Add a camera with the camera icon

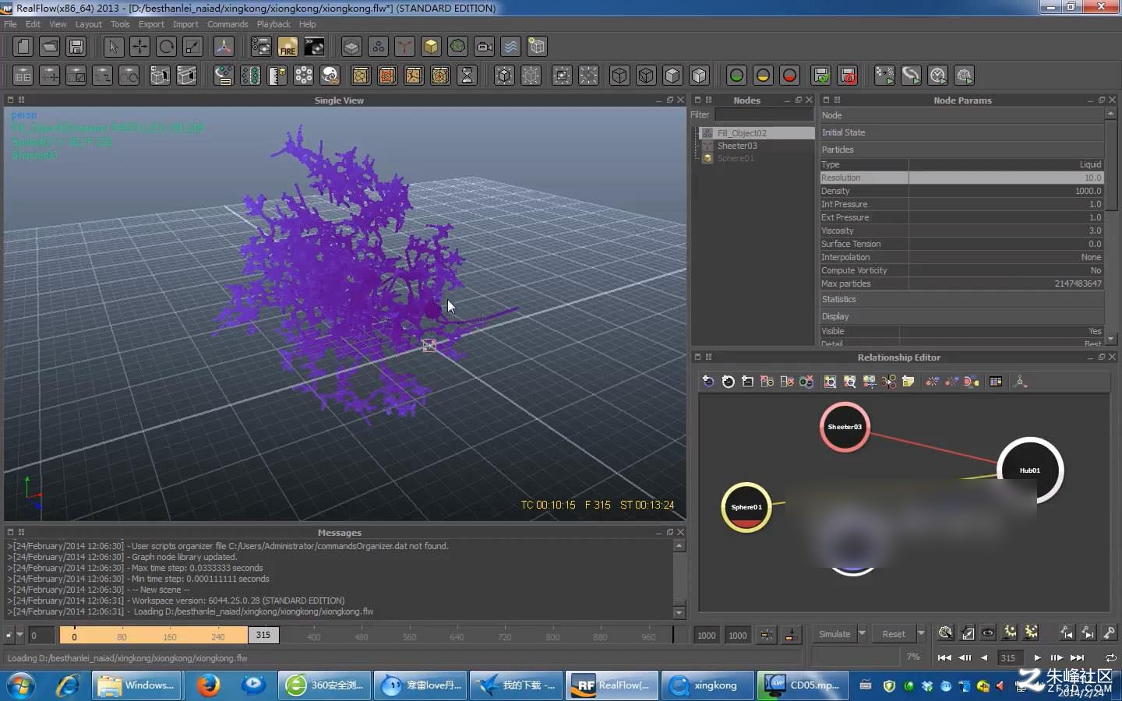(484, 47)
